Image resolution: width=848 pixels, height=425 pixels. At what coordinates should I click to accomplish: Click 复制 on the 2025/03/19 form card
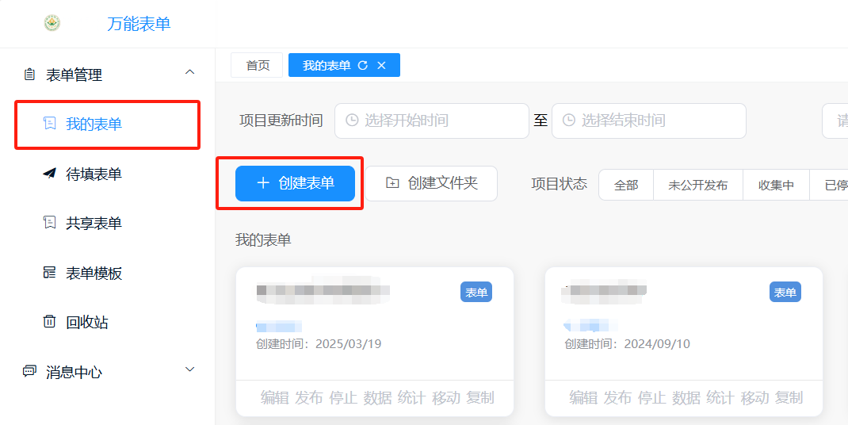coord(480,398)
